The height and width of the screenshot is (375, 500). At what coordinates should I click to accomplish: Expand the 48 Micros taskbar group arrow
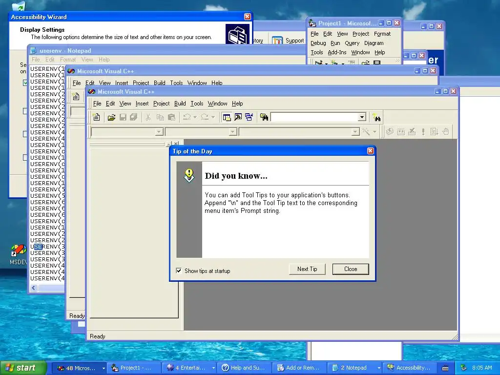104,368
